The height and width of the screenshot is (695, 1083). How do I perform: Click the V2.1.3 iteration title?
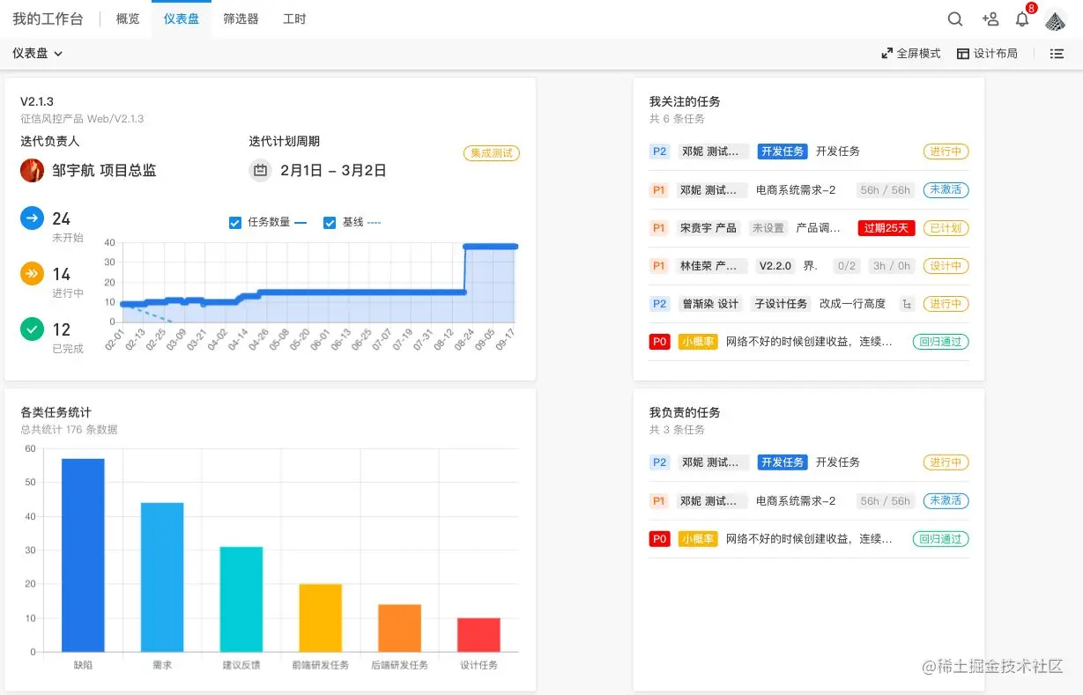37,102
